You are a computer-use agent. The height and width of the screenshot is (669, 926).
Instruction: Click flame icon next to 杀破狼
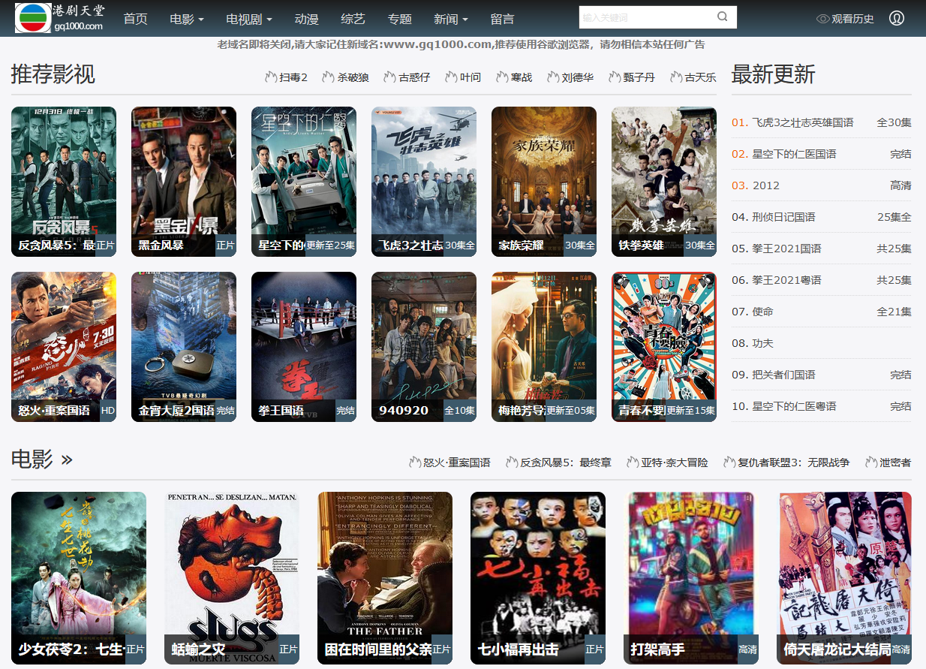(326, 77)
